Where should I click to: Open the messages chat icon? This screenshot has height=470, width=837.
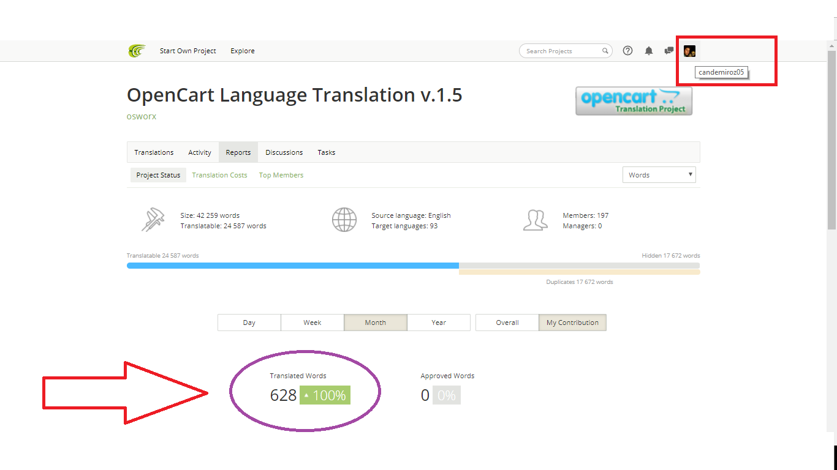click(x=669, y=51)
